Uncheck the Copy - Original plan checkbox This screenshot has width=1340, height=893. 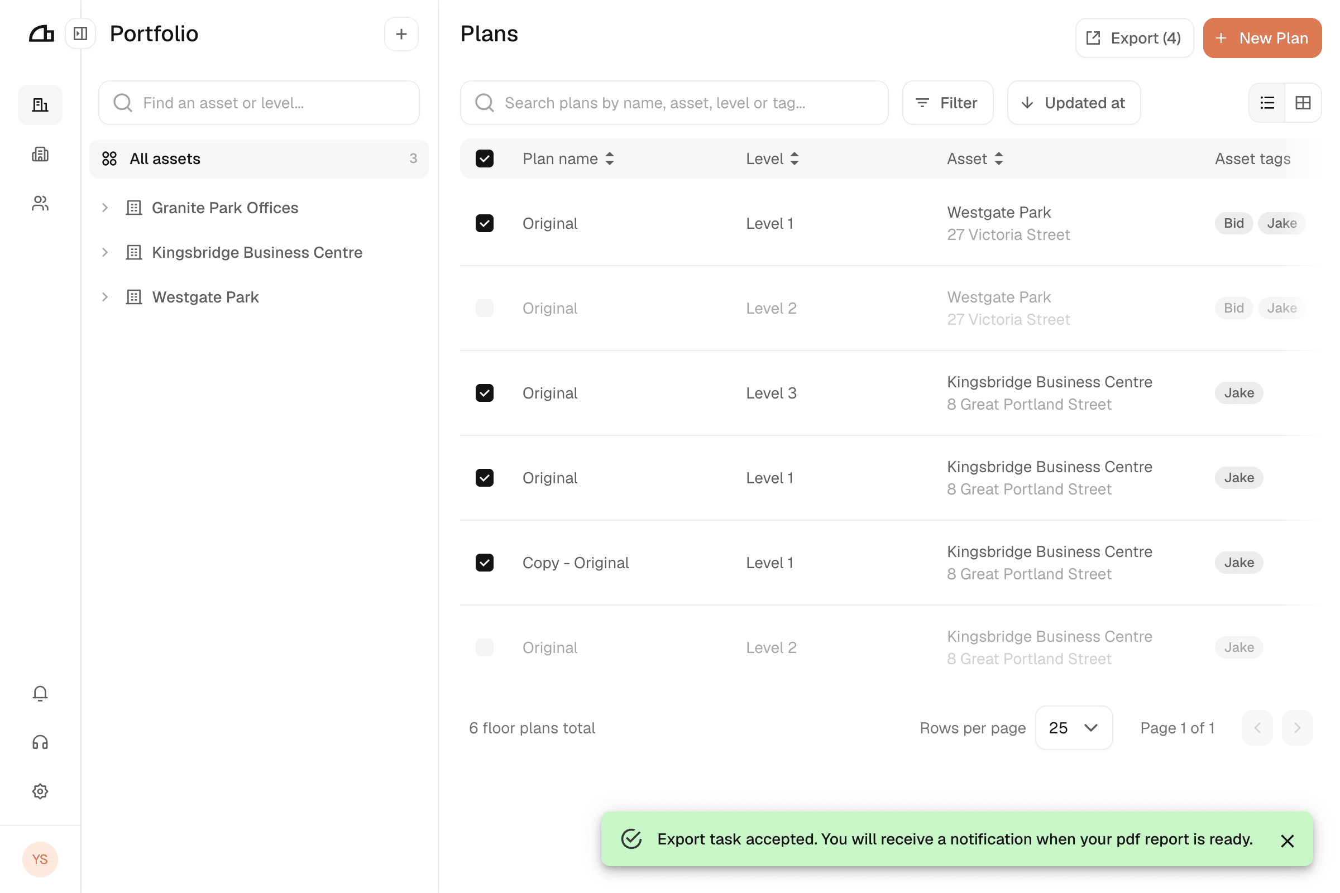(485, 563)
